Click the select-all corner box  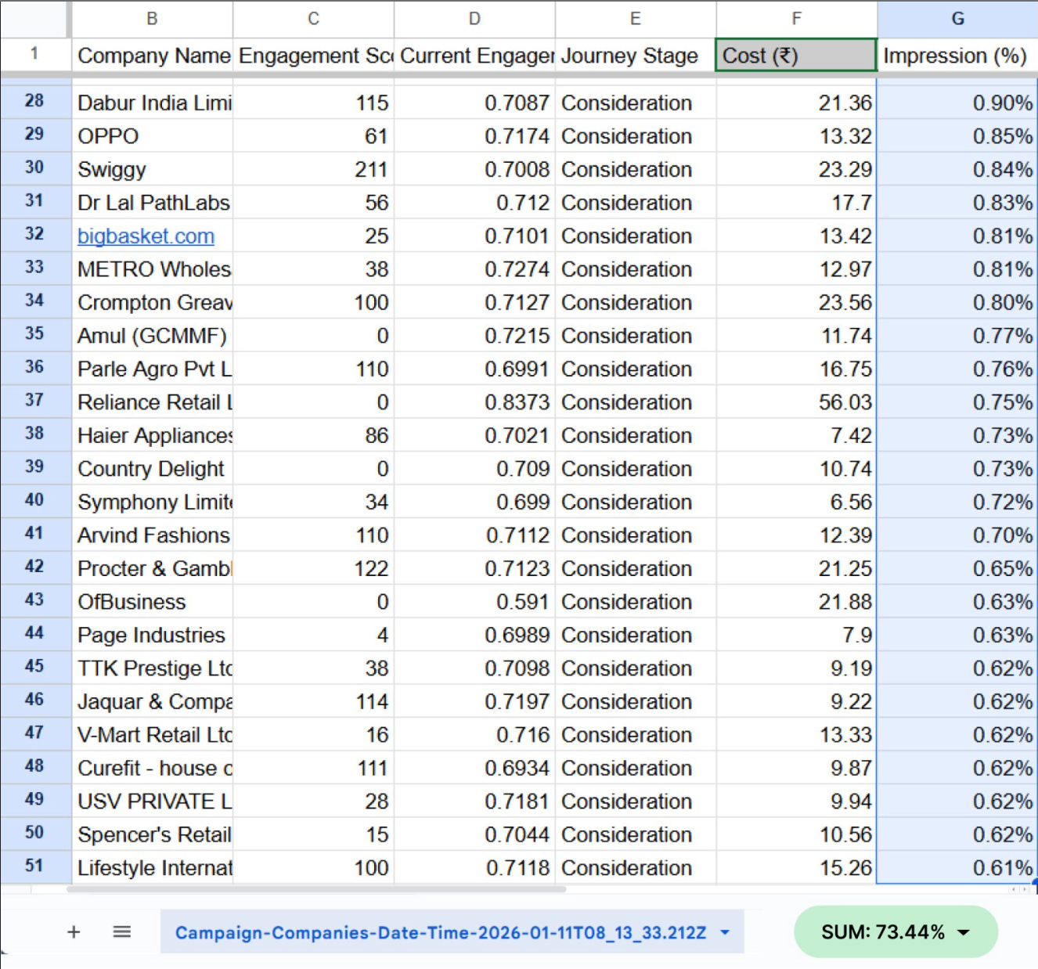(x=34, y=19)
